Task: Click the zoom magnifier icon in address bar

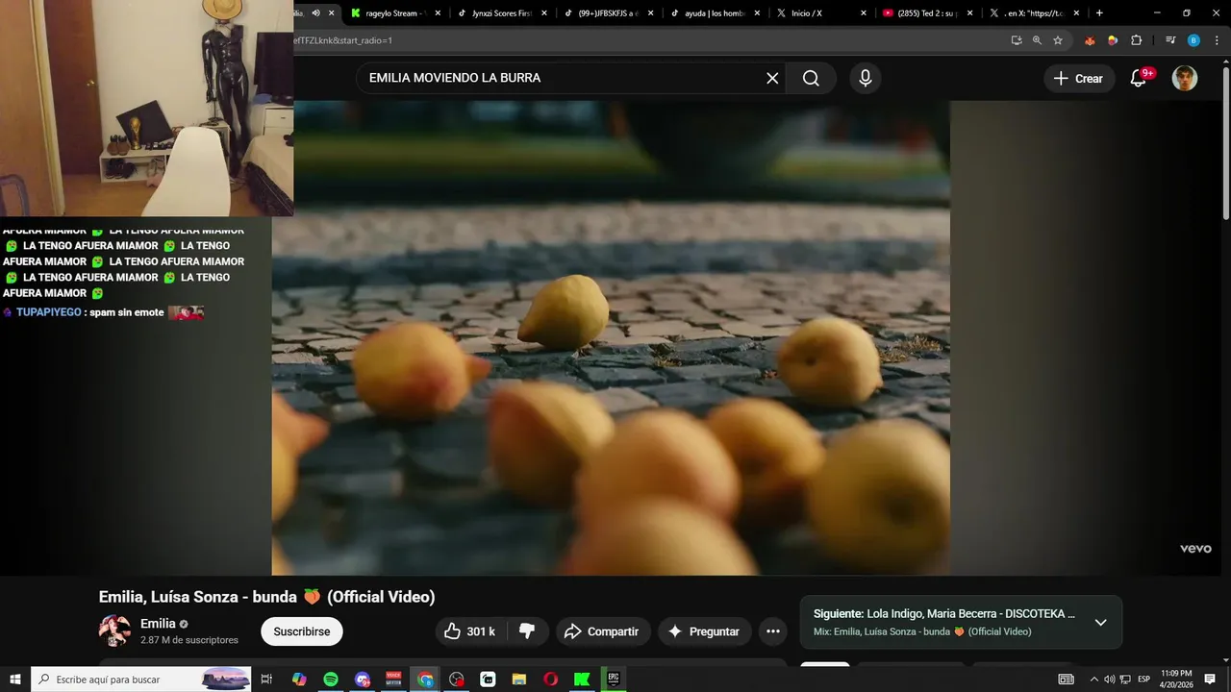Action: click(1037, 40)
